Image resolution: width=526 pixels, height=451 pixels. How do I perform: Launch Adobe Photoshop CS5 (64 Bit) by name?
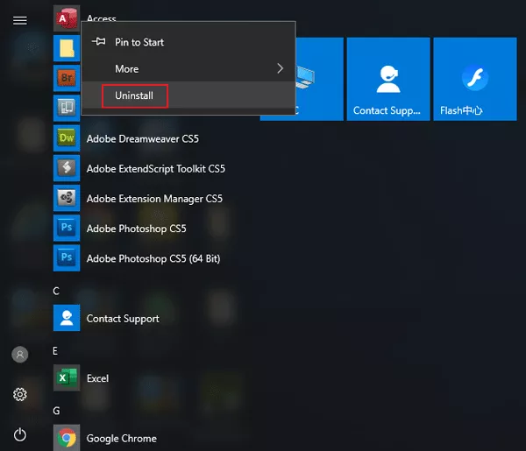coord(153,258)
